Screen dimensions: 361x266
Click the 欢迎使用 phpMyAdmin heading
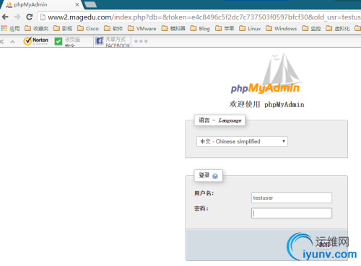(x=266, y=105)
